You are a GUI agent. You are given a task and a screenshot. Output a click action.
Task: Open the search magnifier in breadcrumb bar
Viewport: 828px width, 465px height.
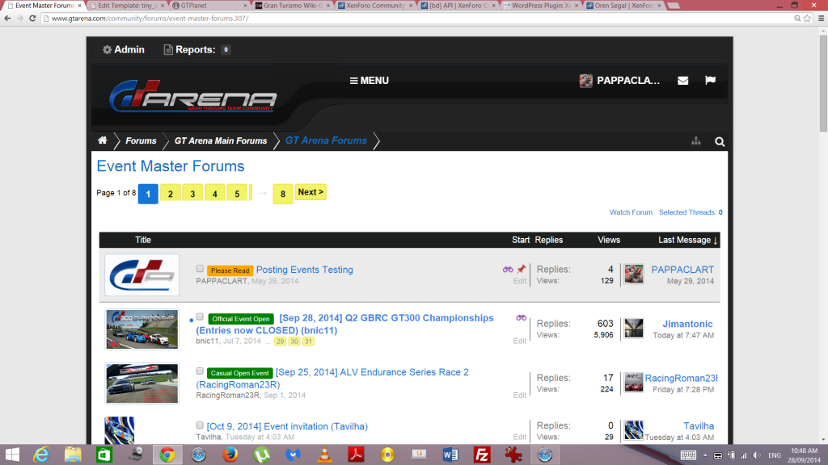click(x=720, y=141)
